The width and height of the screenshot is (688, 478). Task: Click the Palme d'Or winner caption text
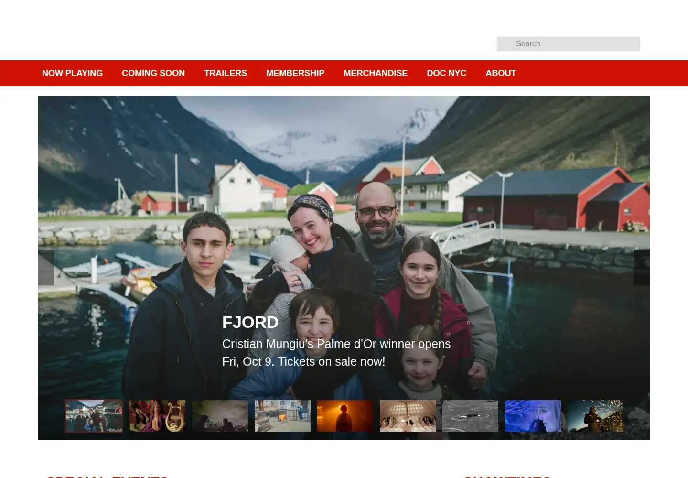336,353
